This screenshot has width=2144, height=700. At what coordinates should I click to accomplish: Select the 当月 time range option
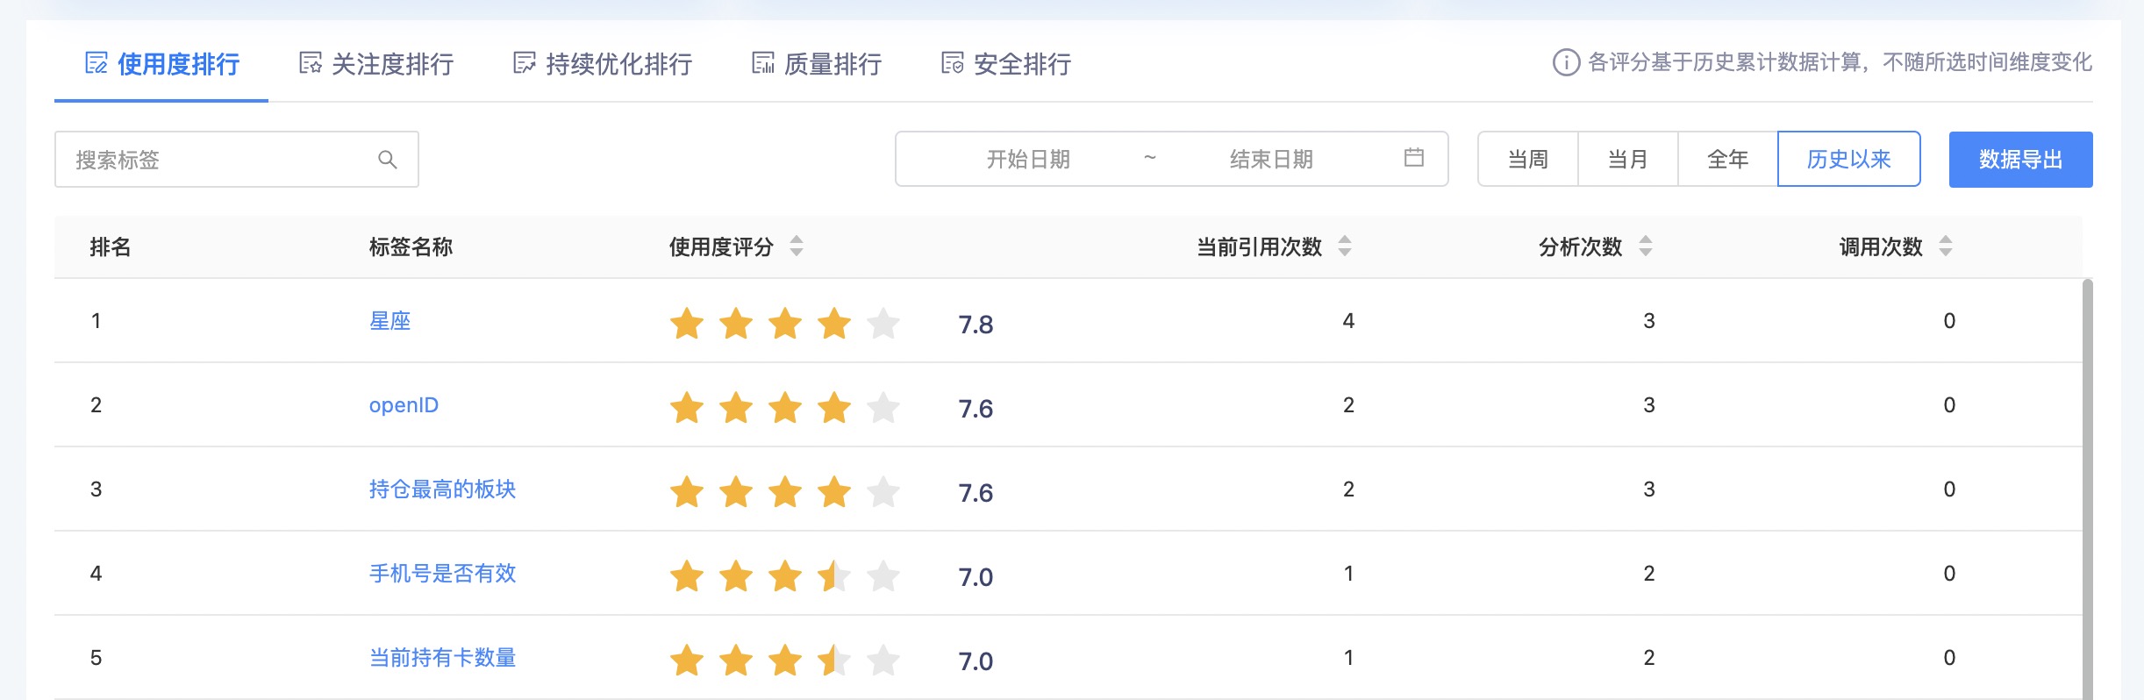tap(1627, 159)
